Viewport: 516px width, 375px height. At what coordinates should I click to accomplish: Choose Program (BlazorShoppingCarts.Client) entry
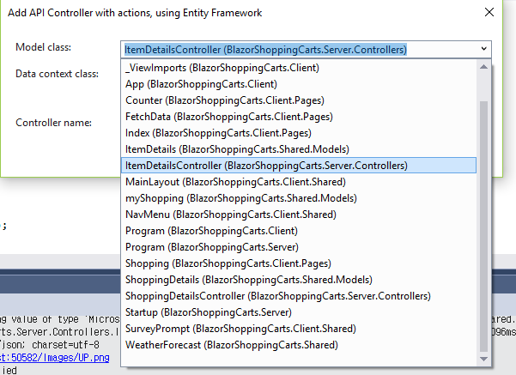pos(299,231)
